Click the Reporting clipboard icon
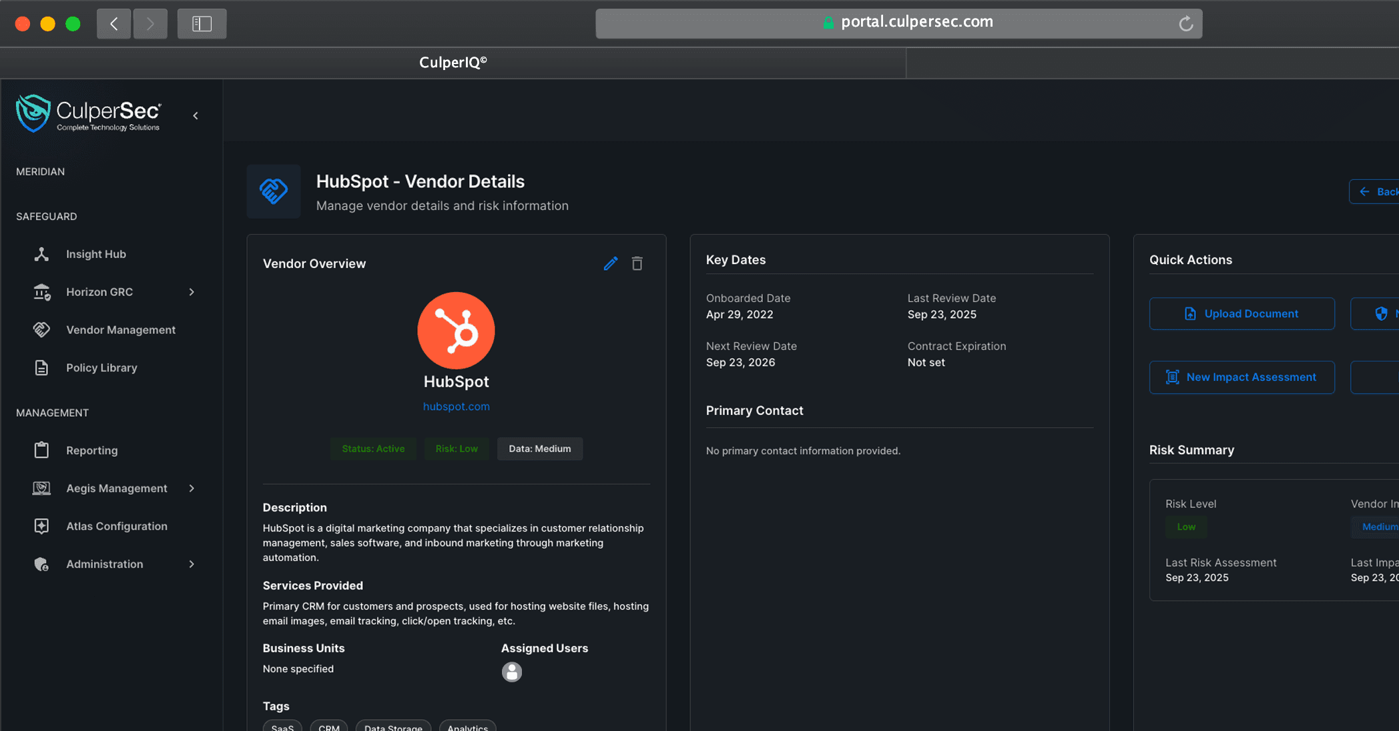The width and height of the screenshot is (1399, 731). 41,450
